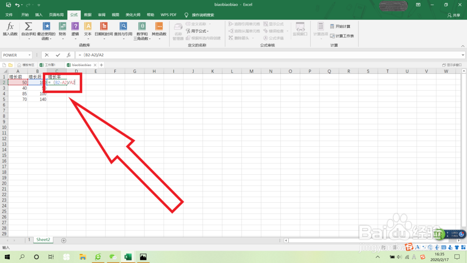Open the 错误检查 error checking dropdown arrow
The height and width of the screenshot is (263, 467).
click(287, 31)
